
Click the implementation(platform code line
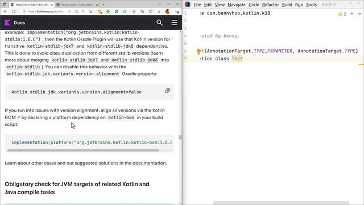(x=92, y=142)
